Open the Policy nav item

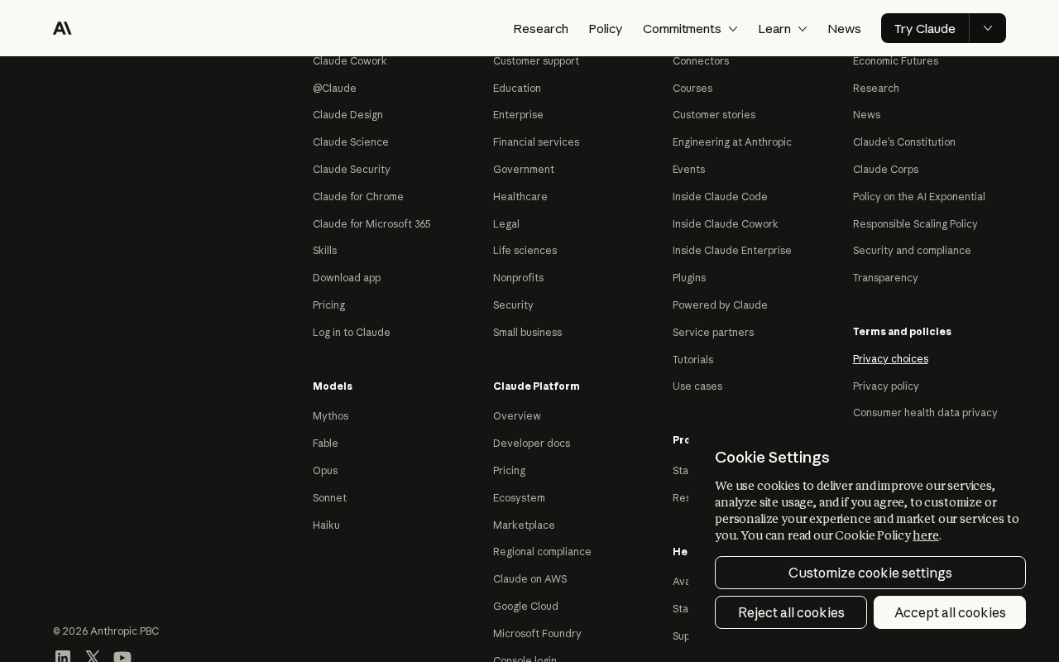605,28
